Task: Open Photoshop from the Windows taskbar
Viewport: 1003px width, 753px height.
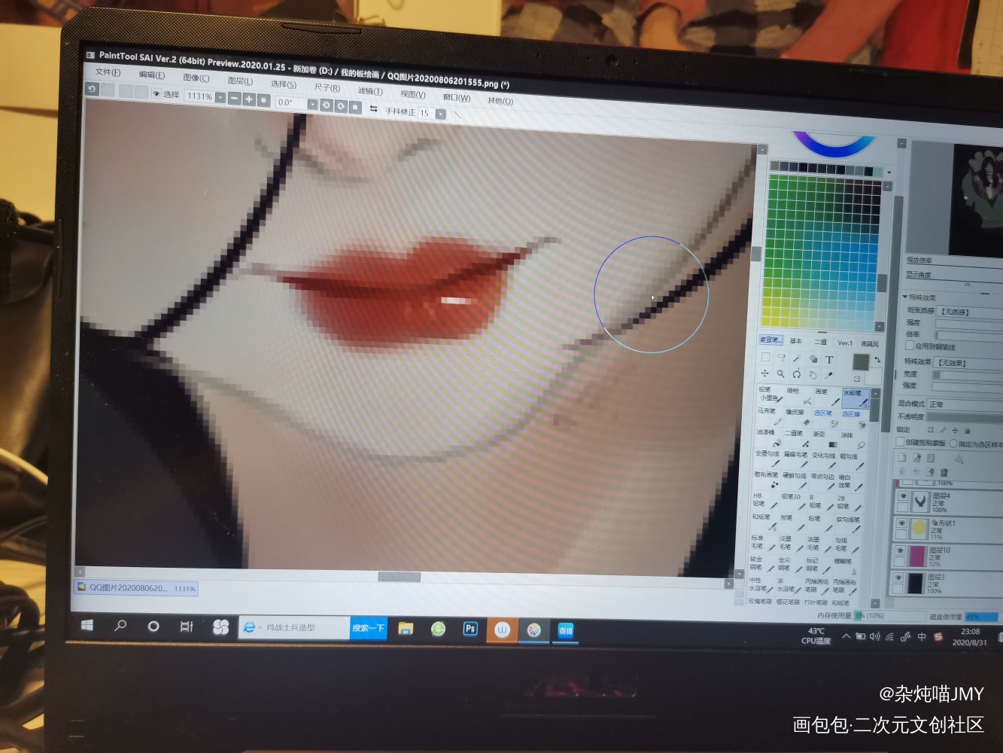Action: [470, 629]
